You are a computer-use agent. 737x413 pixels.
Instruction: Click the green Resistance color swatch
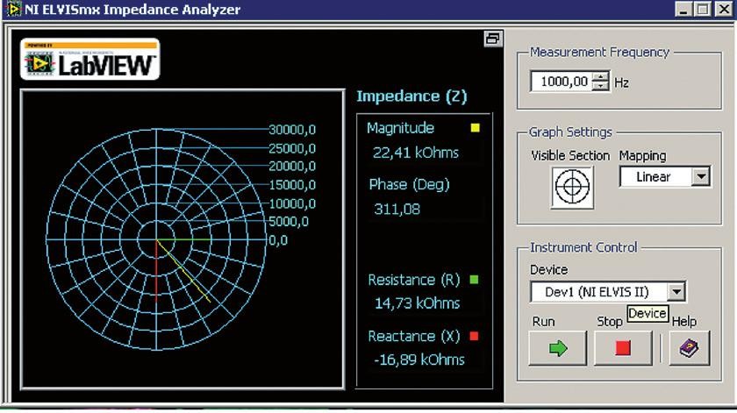point(474,280)
